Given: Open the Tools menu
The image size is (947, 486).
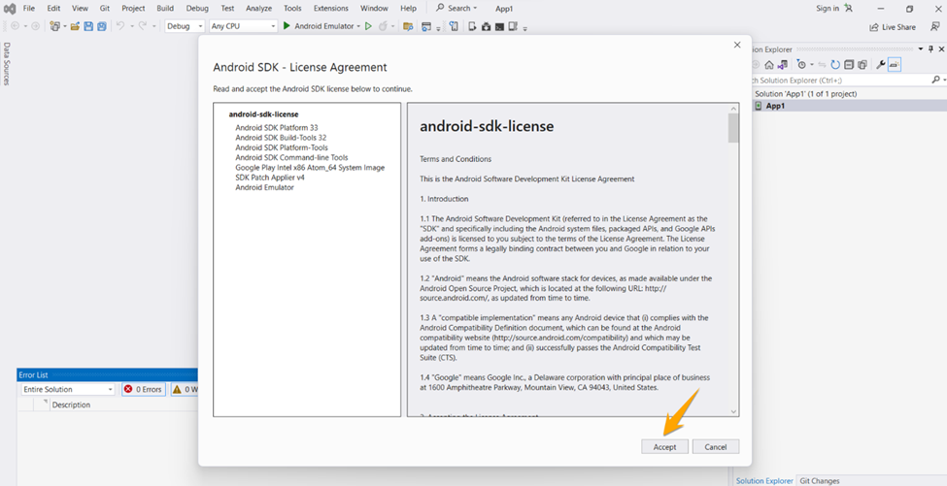Looking at the screenshot, I should tap(292, 9).
